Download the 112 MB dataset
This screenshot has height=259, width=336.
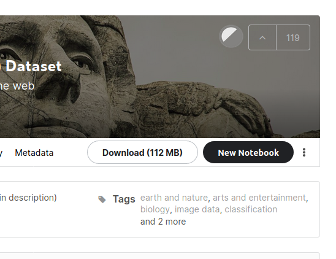point(142,152)
